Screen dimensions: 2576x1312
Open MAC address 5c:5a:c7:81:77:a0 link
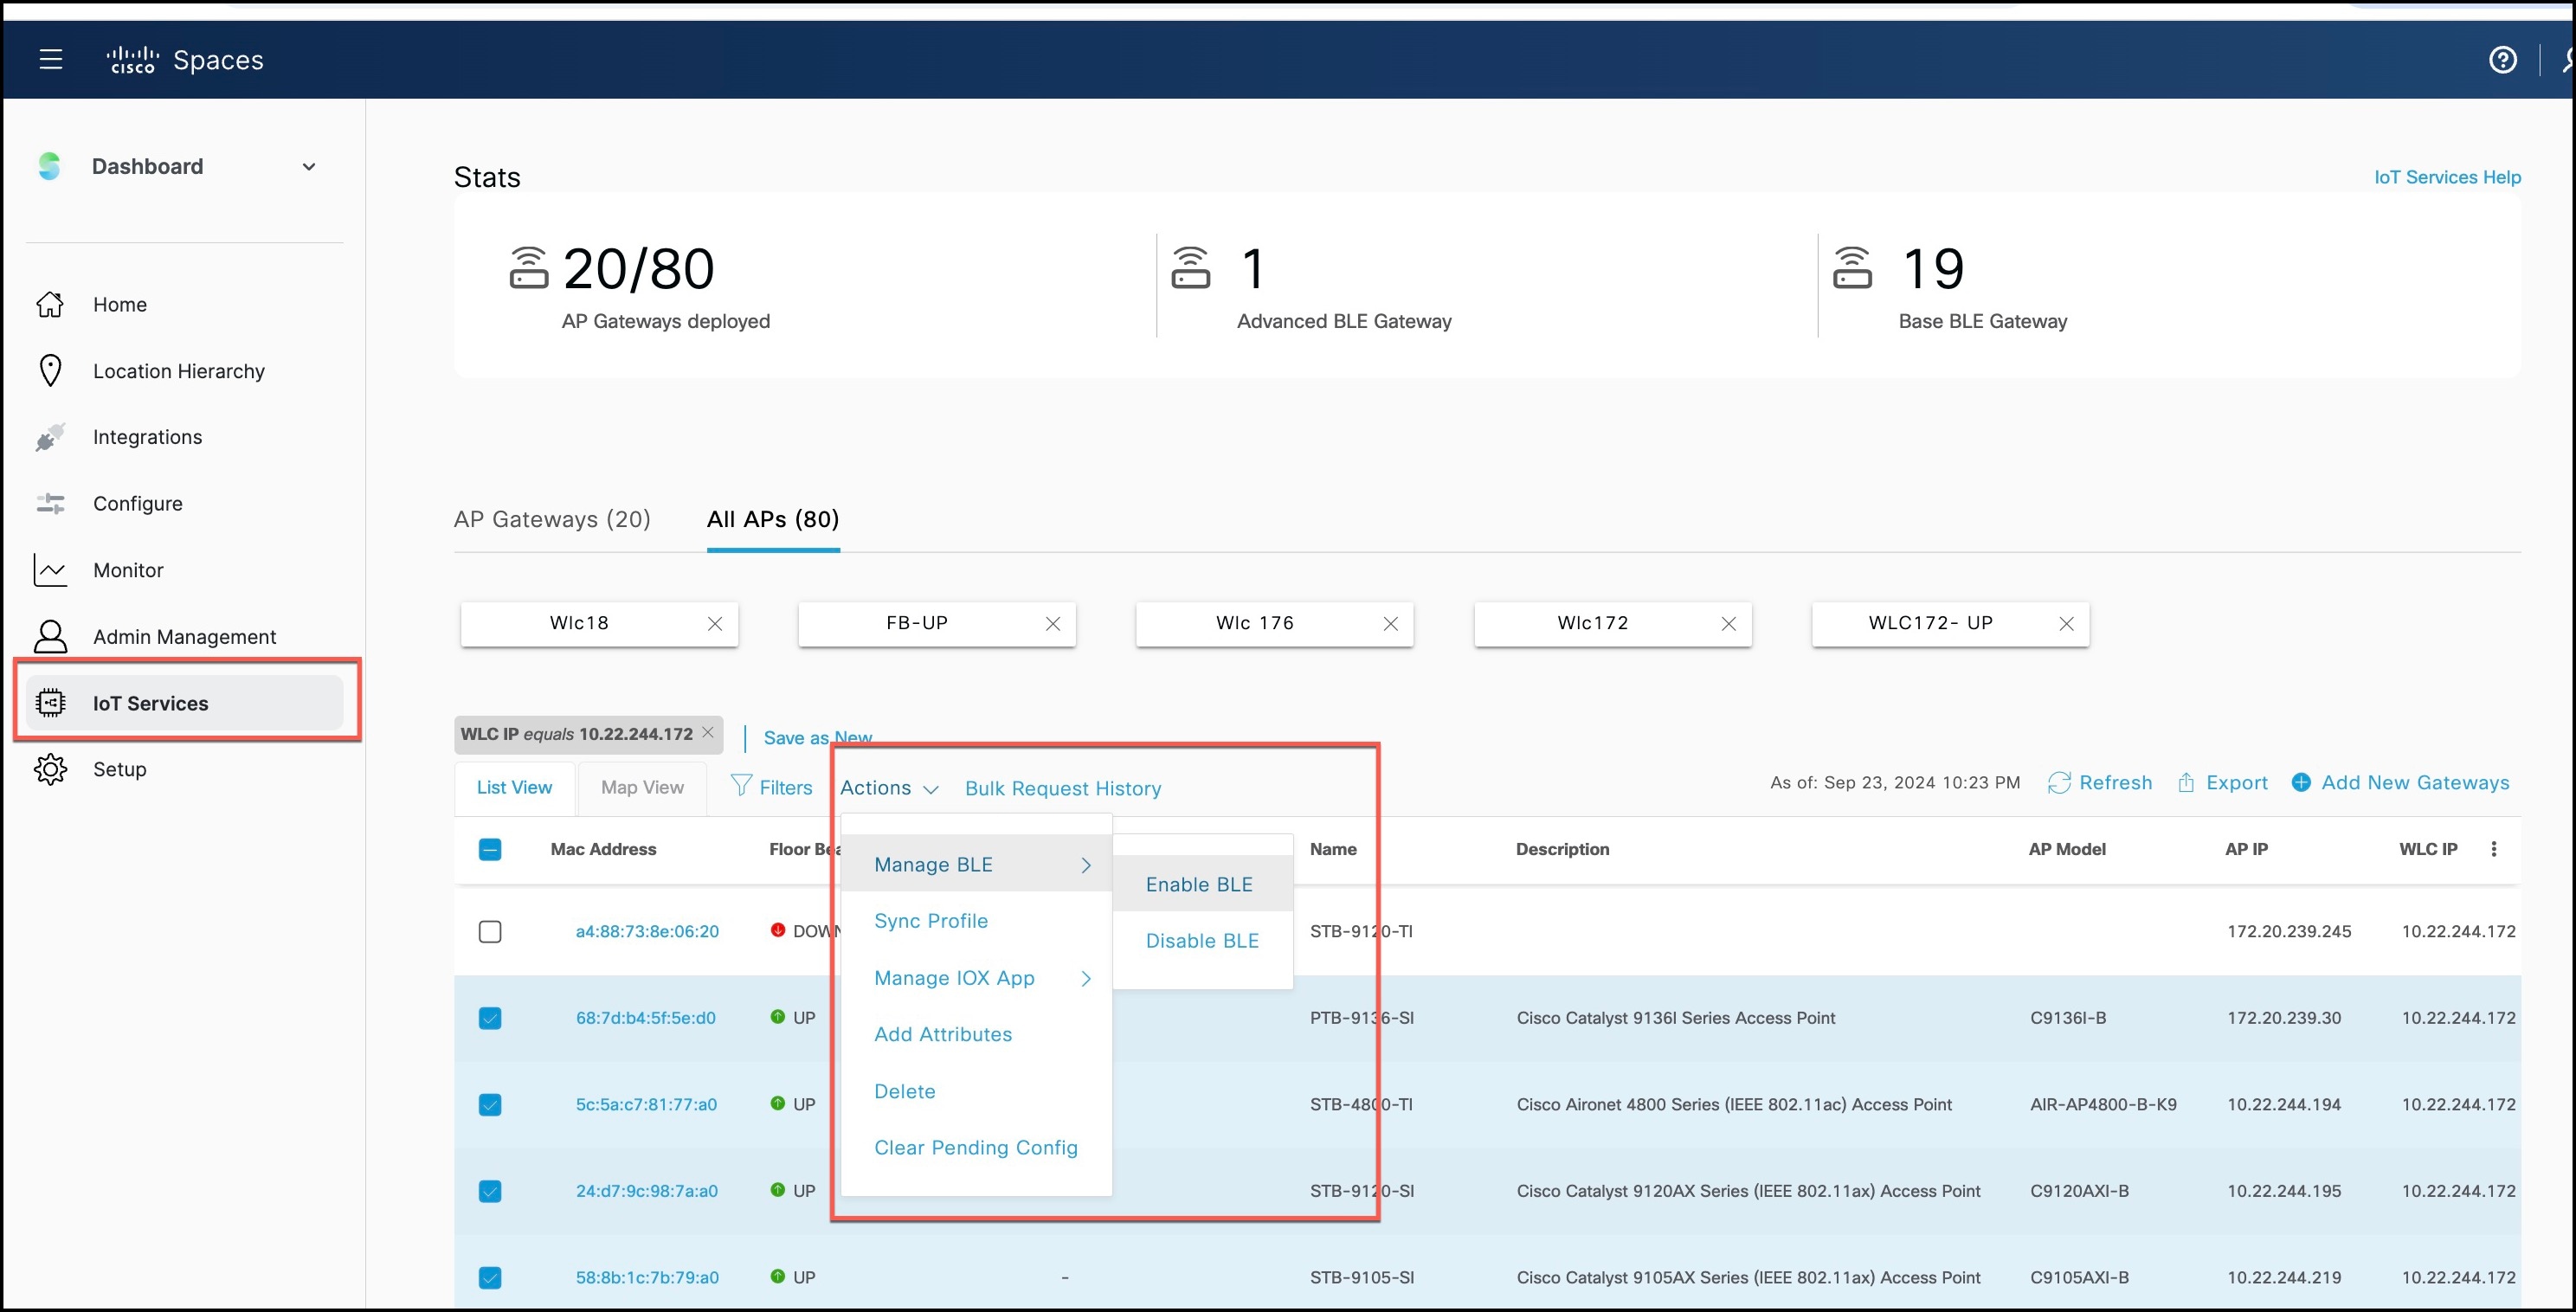click(646, 1105)
